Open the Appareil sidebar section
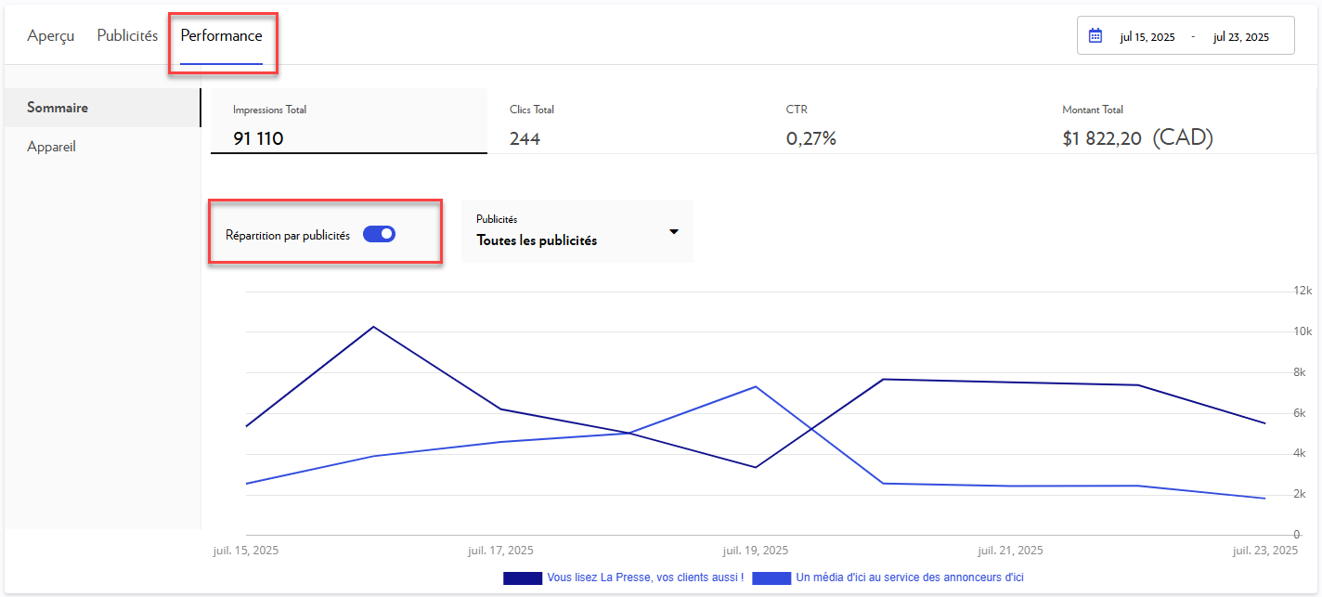Image resolution: width=1322 pixels, height=597 pixels. (x=52, y=147)
